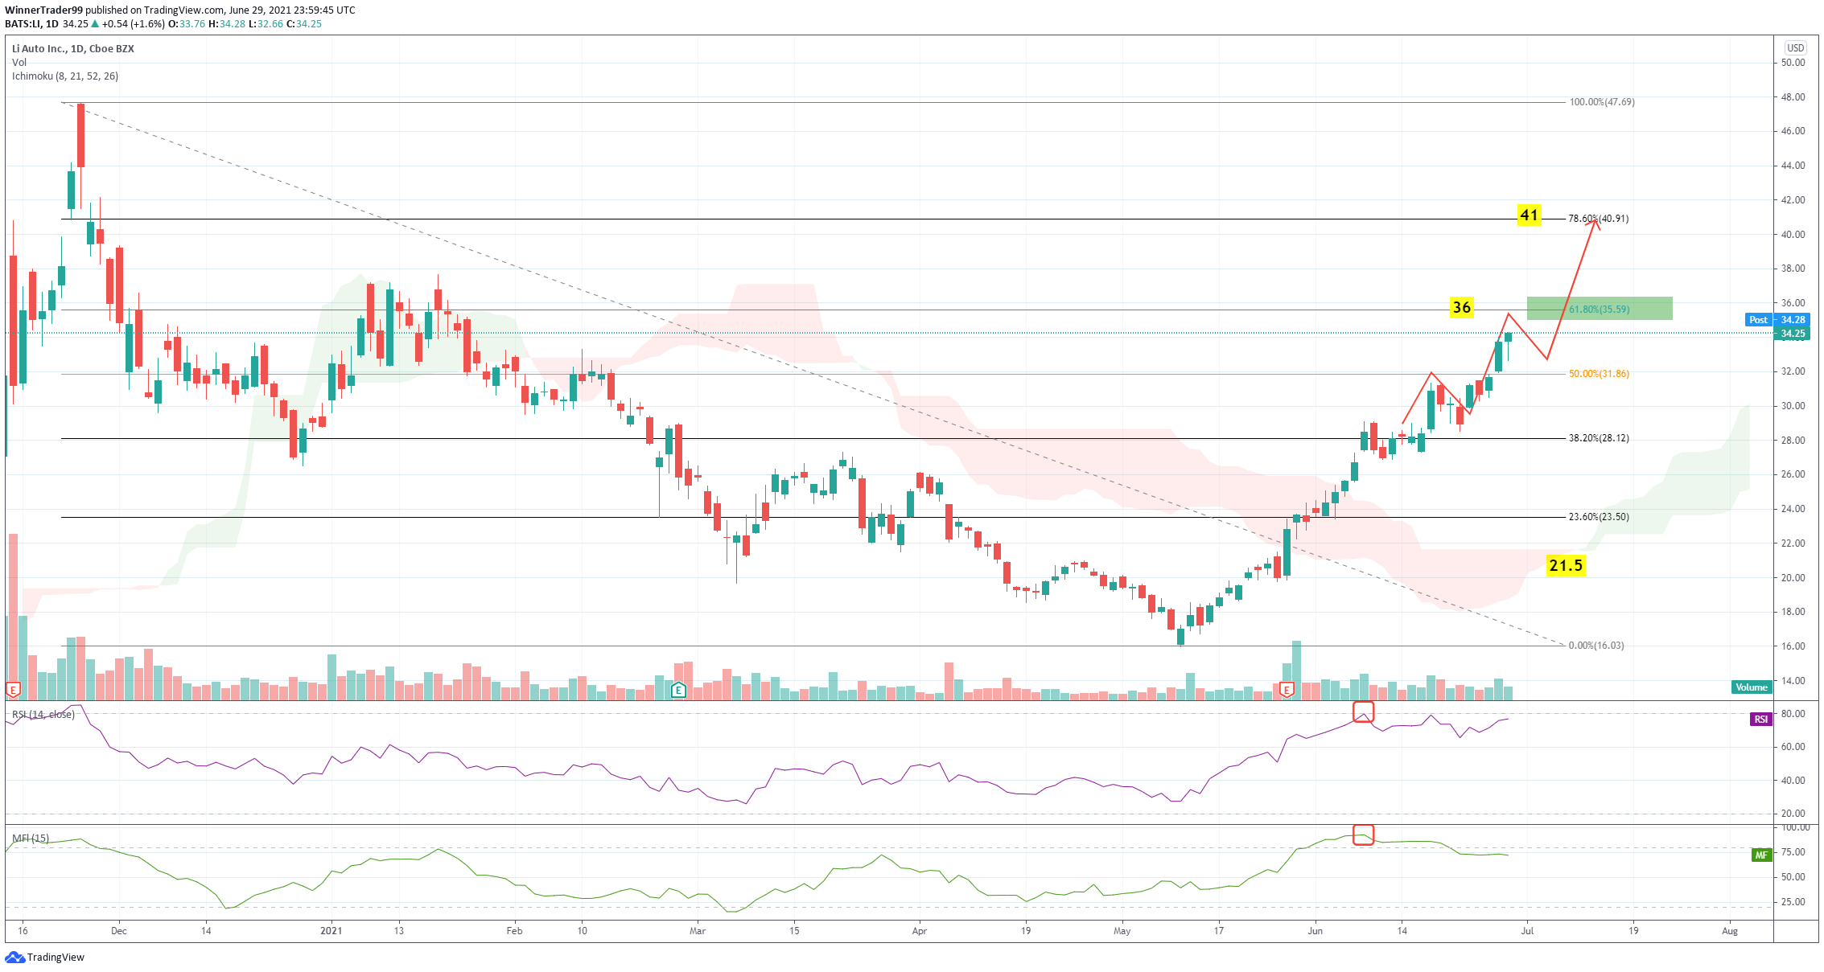Click the 75.00 MFI axis label

click(1793, 852)
